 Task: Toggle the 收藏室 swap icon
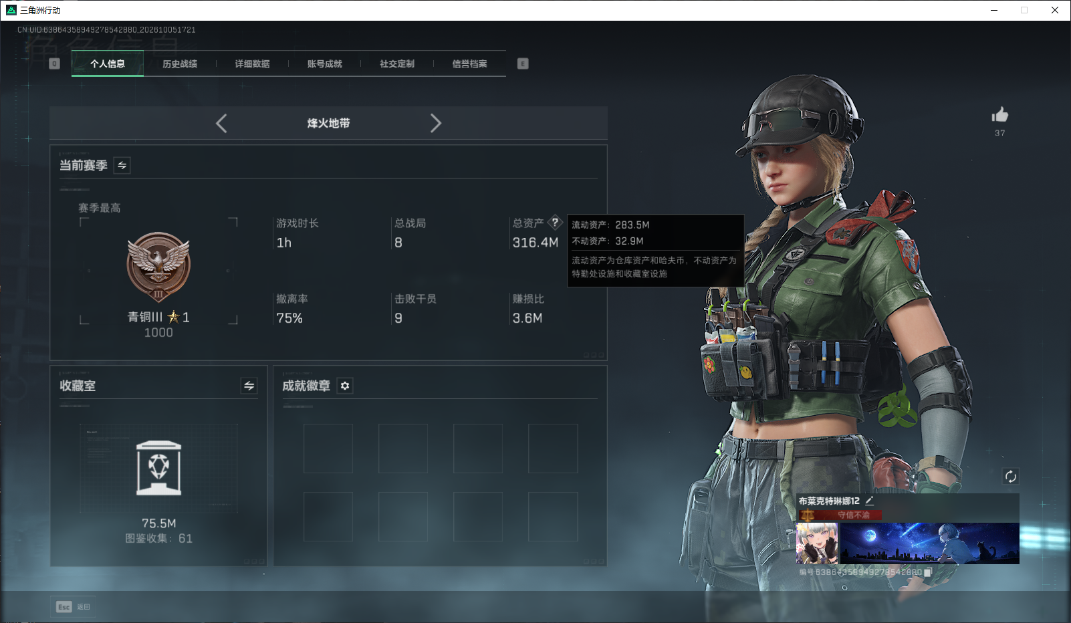pyautogui.click(x=249, y=386)
